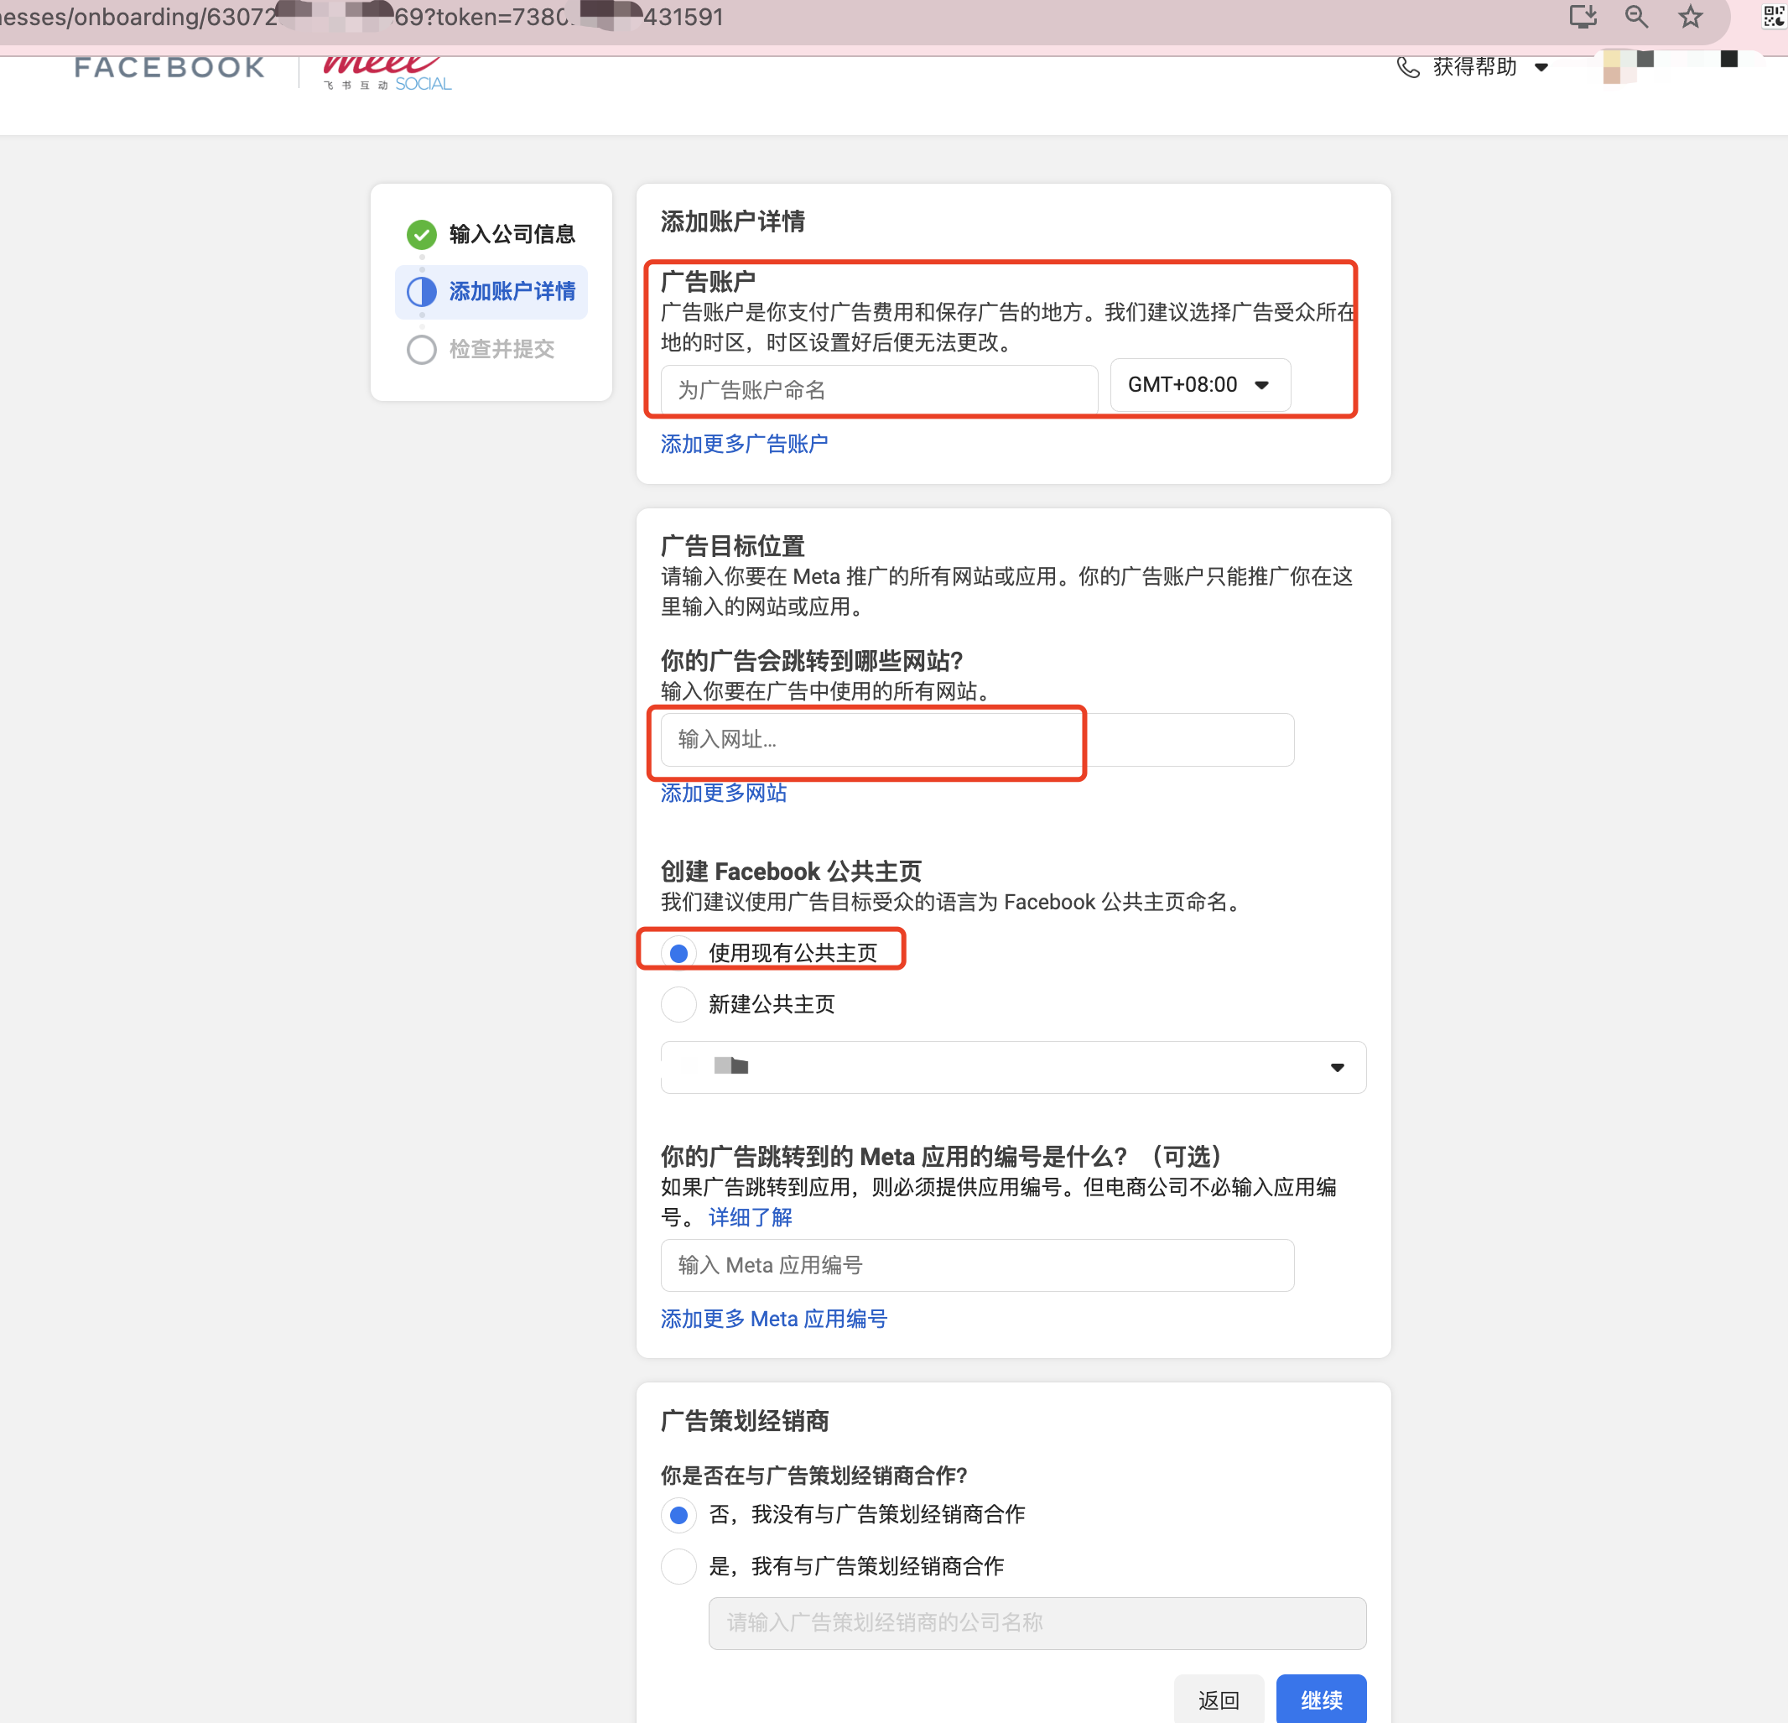
Task: Focus the 输入 Meta 应用编号 field
Action: (977, 1266)
